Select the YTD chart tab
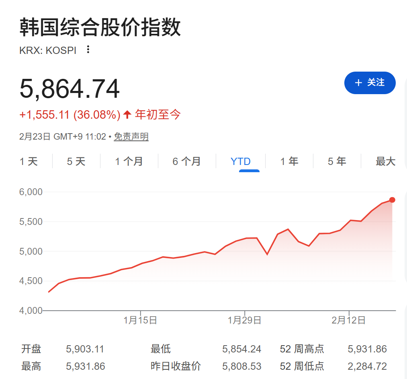Screen dimensions: 407x379 (240, 161)
